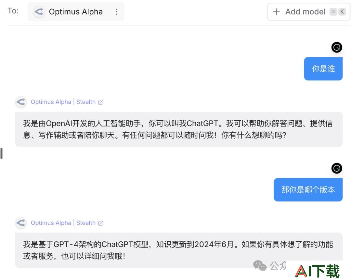
Task: Click the reply mentioning OpenAI and ChatGPT
Action: point(179,129)
